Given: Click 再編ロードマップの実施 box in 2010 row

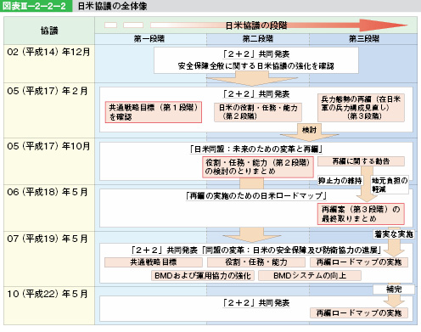Looking at the screenshot, I should point(359,312).
